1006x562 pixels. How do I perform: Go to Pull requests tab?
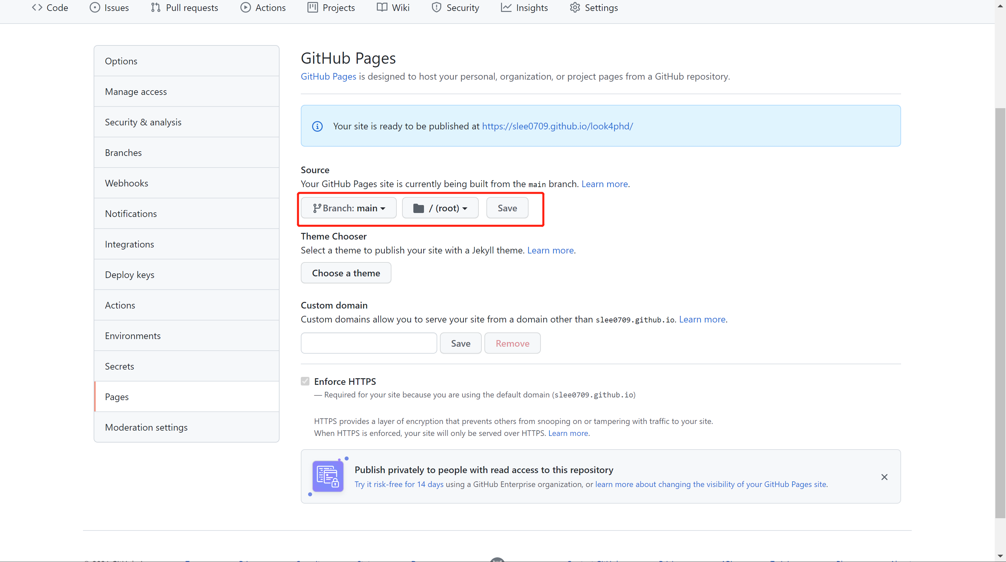tap(184, 8)
